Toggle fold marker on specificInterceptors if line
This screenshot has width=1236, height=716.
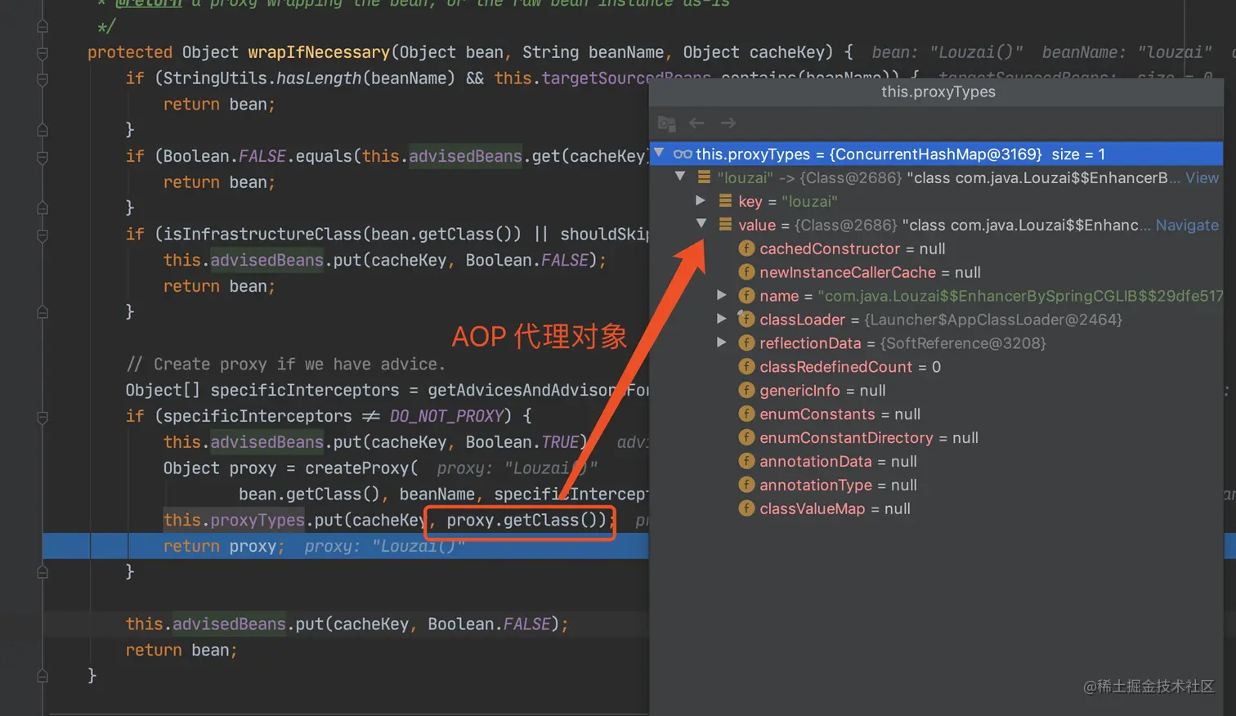[43, 417]
